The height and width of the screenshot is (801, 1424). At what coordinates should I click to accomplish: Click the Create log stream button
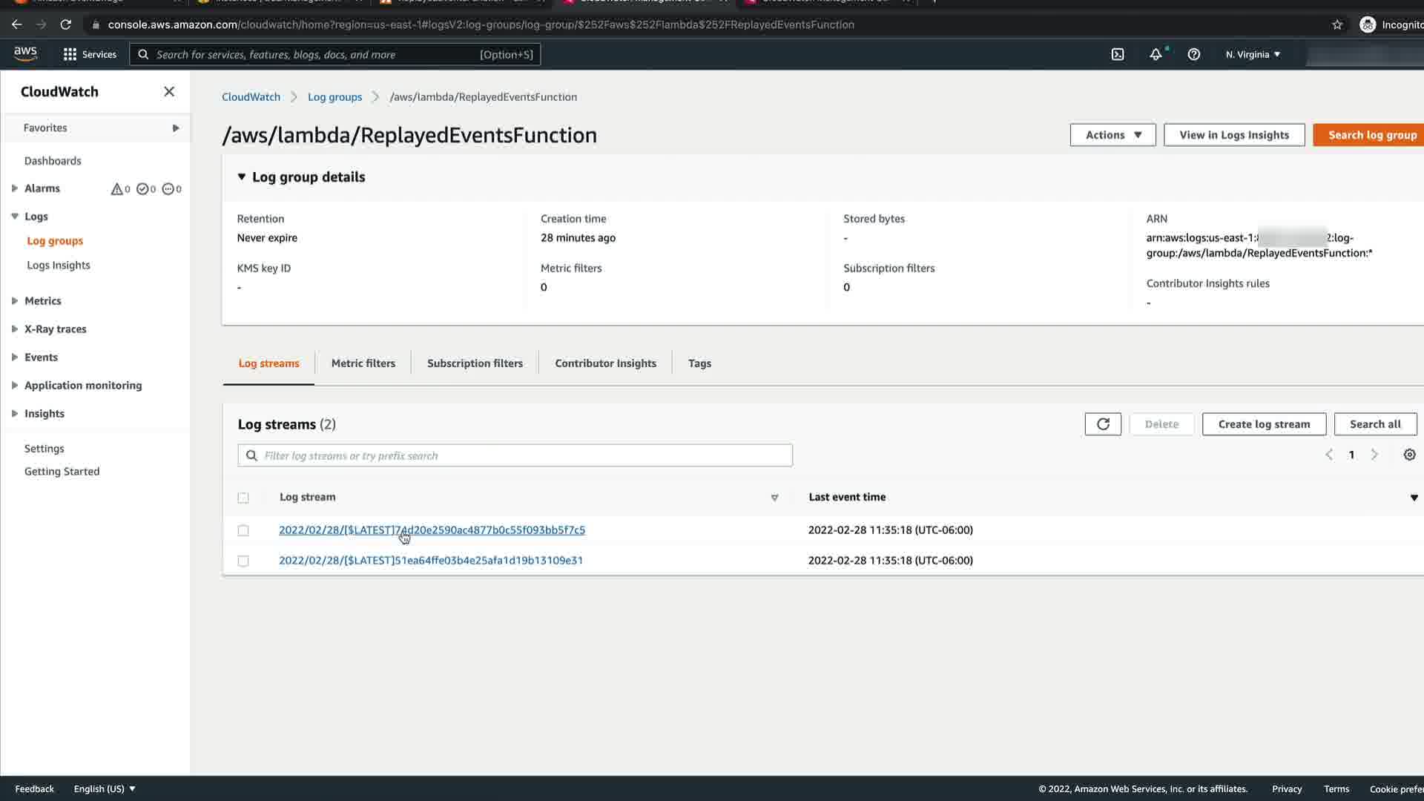1264,424
